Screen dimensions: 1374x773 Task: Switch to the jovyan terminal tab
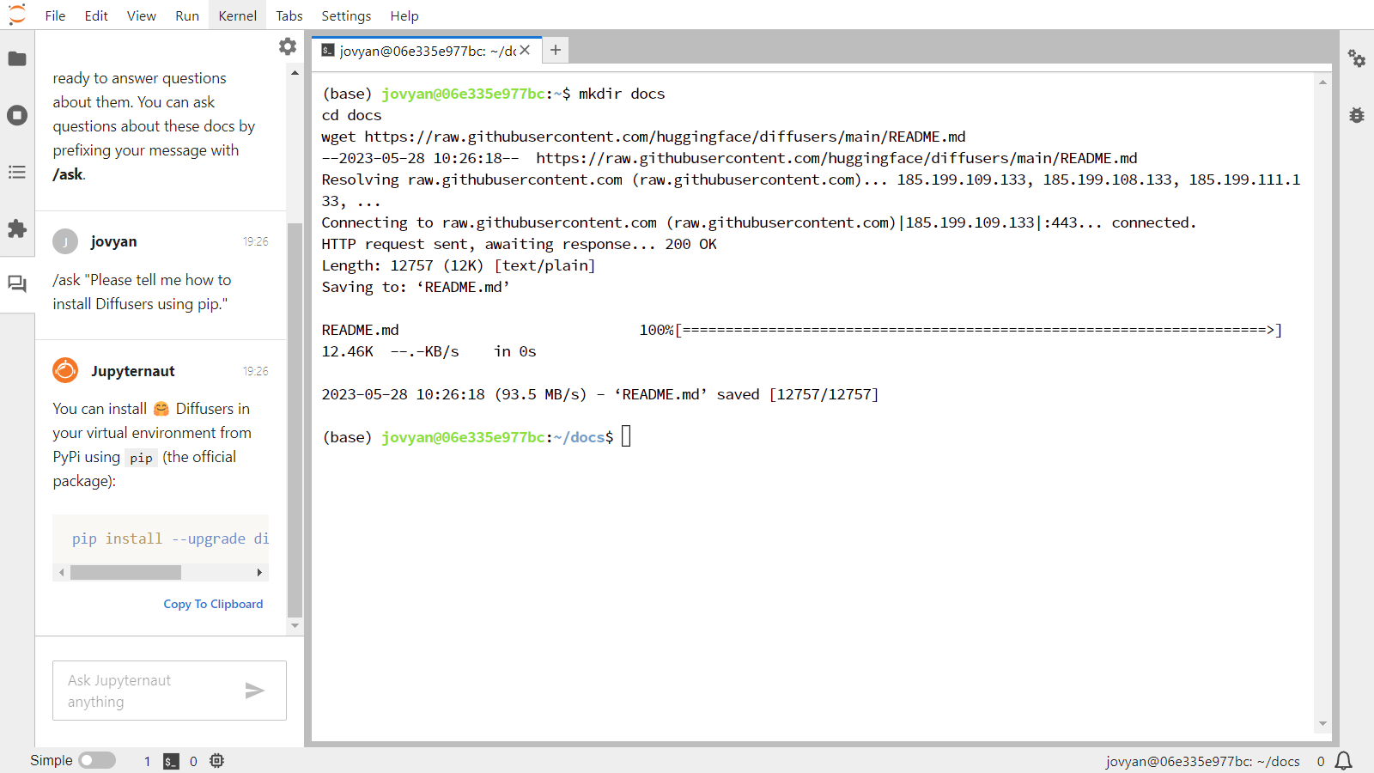click(421, 50)
